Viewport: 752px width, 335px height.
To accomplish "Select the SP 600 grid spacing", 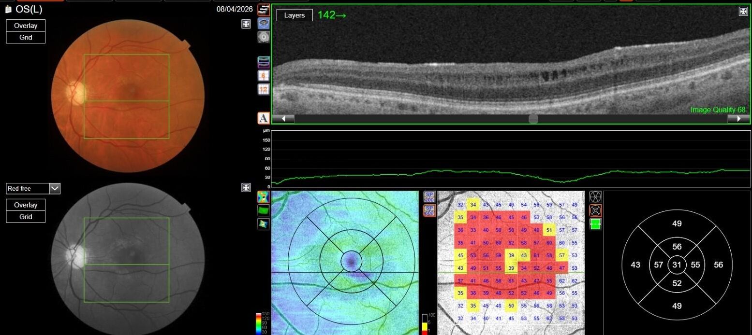I will pos(429,210).
